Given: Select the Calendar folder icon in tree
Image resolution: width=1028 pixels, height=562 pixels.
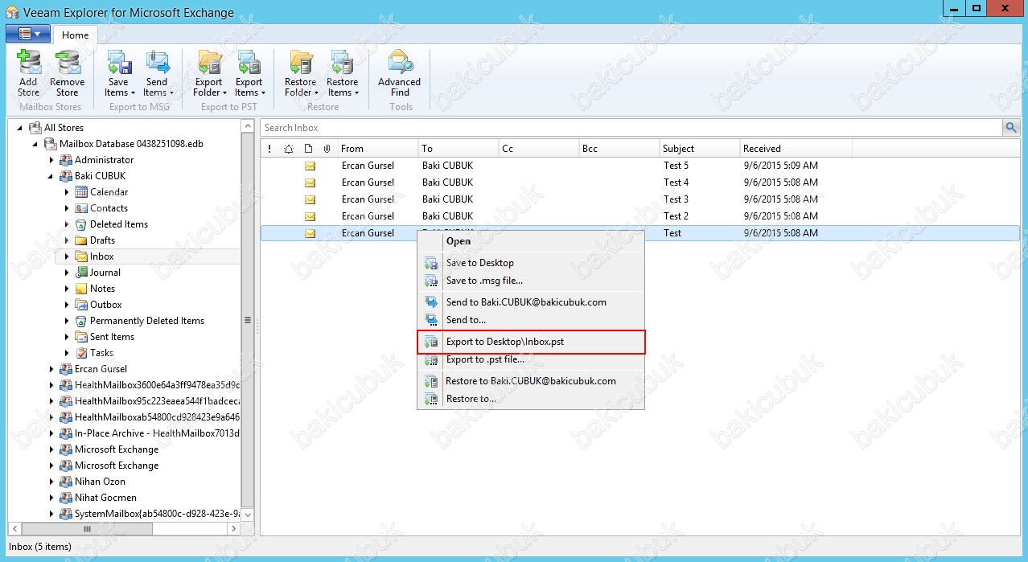Looking at the screenshot, I should pos(80,192).
